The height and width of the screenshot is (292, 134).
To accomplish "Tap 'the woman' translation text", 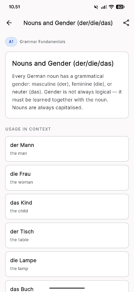I will [21, 182].
